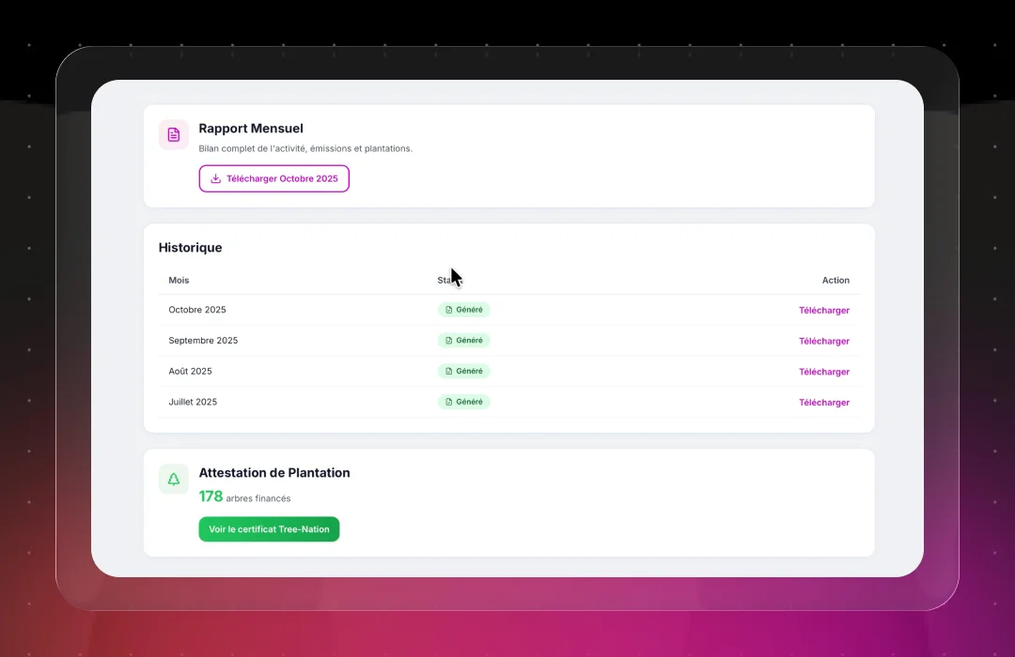Click the file icon in Octobre 2025 Généré badge

pos(448,310)
